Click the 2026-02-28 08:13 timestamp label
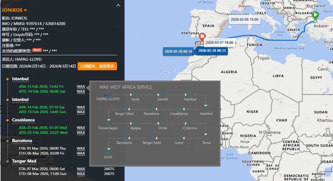 [212, 51]
